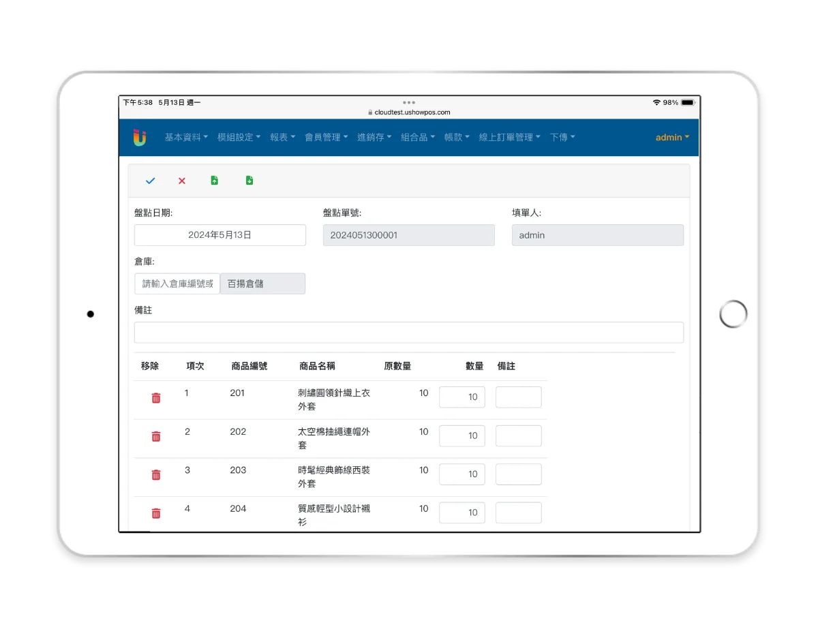
Task: Open the 模組設定 dropdown menu
Action: [x=239, y=137]
